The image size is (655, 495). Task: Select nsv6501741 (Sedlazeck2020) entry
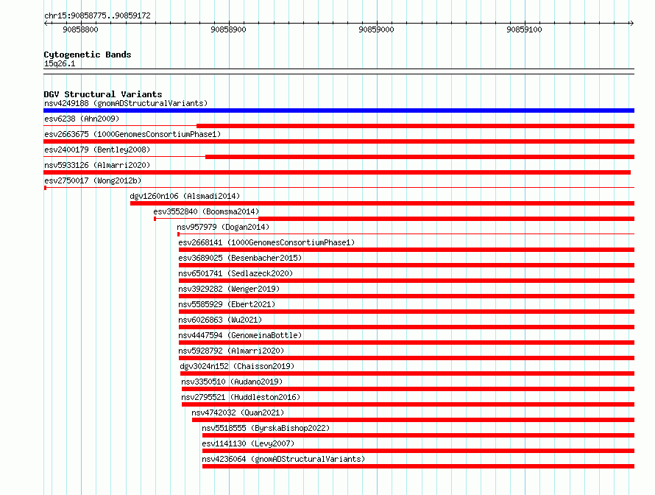point(236,273)
